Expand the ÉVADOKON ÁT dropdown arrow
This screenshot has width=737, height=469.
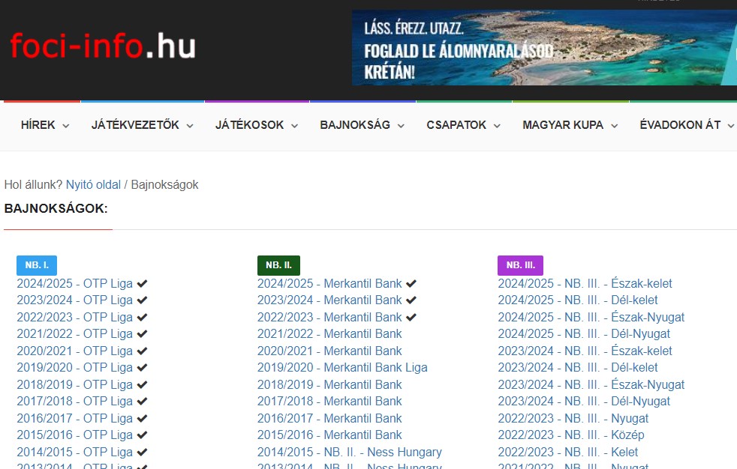pos(730,126)
